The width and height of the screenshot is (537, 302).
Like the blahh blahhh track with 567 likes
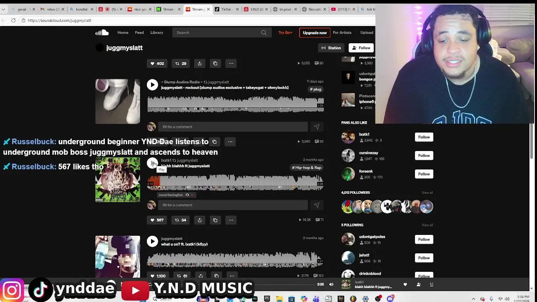coord(157,220)
